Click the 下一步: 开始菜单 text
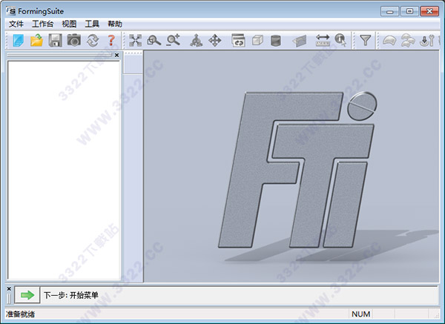Viewport: 445px width, 324px height. 71,295
